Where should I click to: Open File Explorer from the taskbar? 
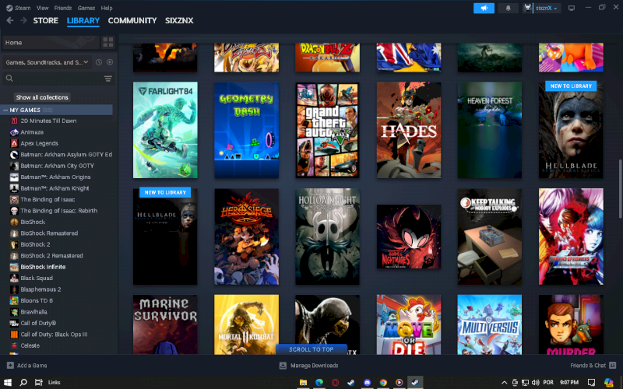click(x=303, y=382)
